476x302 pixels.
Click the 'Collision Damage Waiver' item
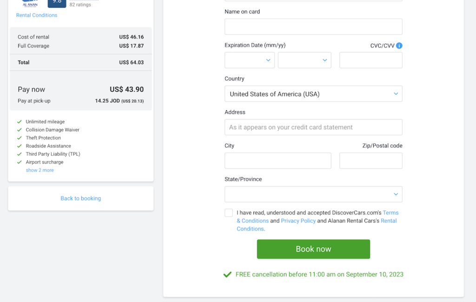pos(53,130)
